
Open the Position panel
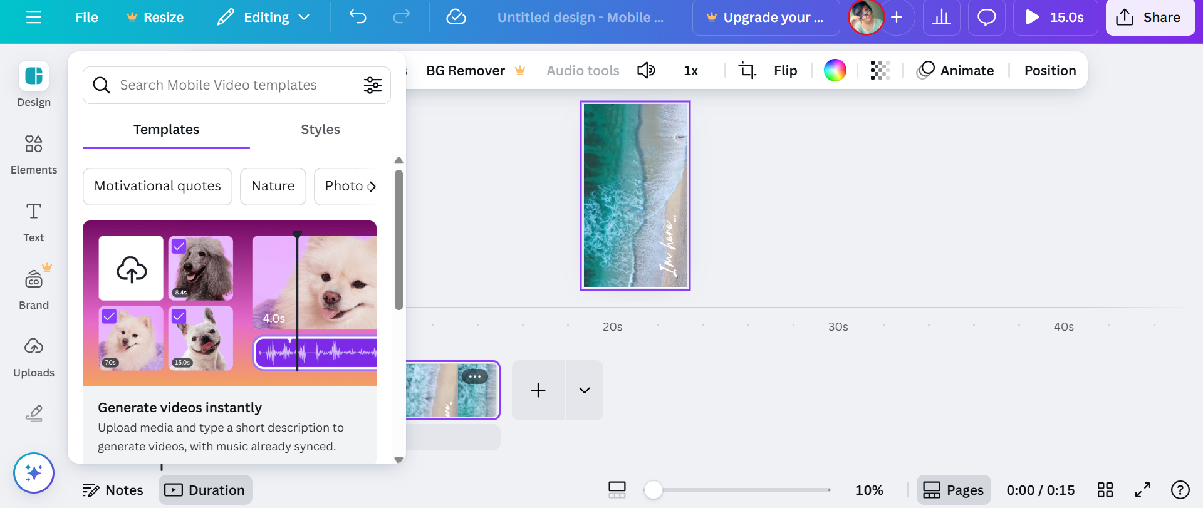[1050, 71]
